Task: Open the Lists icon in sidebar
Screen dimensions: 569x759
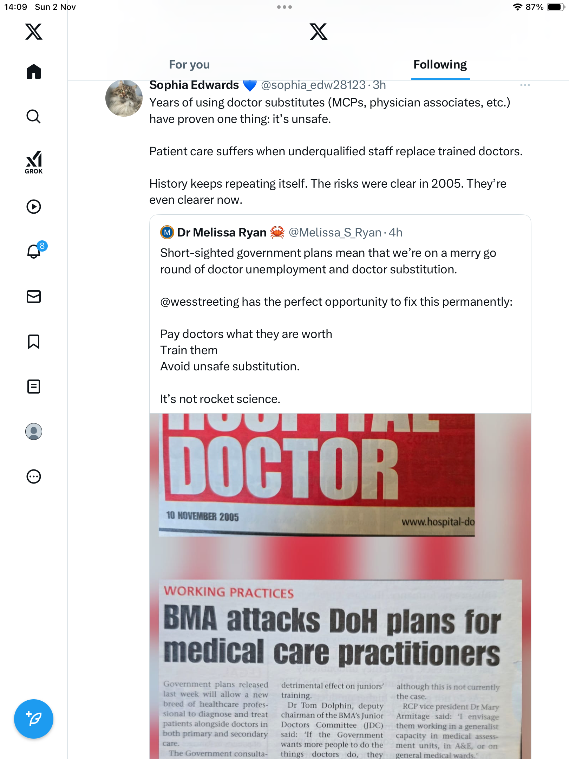Action: tap(34, 387)
